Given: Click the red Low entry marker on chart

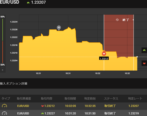Looking at the screenshot, I should point(104,53).
